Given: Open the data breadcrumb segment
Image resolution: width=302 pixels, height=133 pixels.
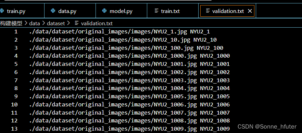Looking at the screenshot, I should [x=35, y=24].
